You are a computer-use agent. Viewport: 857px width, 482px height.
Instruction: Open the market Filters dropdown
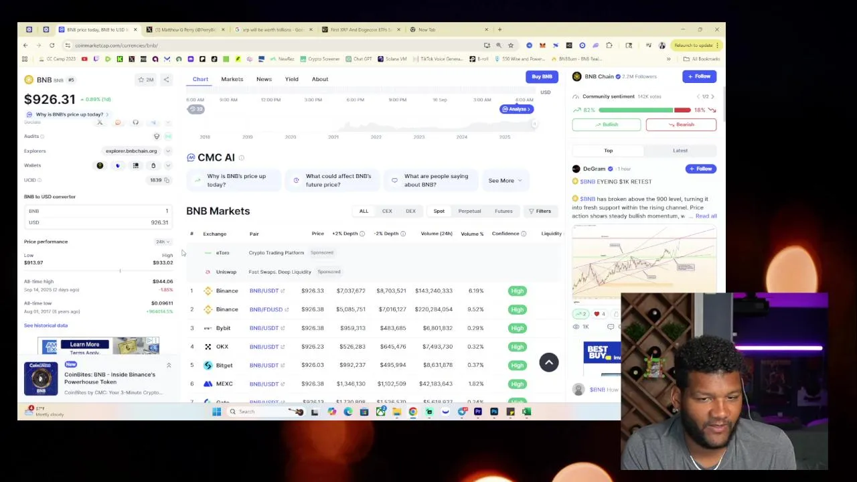(x=540, y=212)
